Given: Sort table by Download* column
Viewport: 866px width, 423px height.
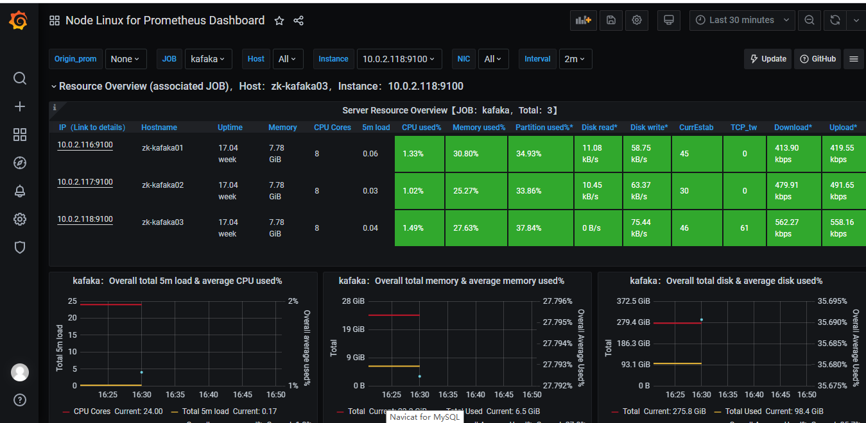Looking at the screenshot, I should (x=793, y=128).
